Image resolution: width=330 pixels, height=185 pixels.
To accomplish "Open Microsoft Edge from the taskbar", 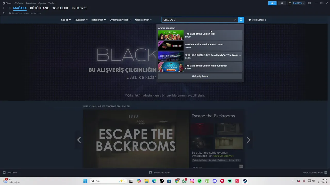I will 154,181.
